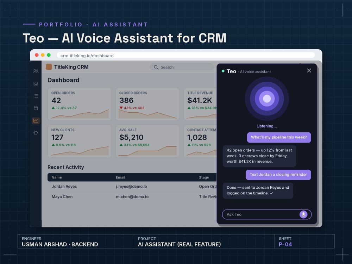
Task: Select the Maya Chen row name
Action: (62, 197)
